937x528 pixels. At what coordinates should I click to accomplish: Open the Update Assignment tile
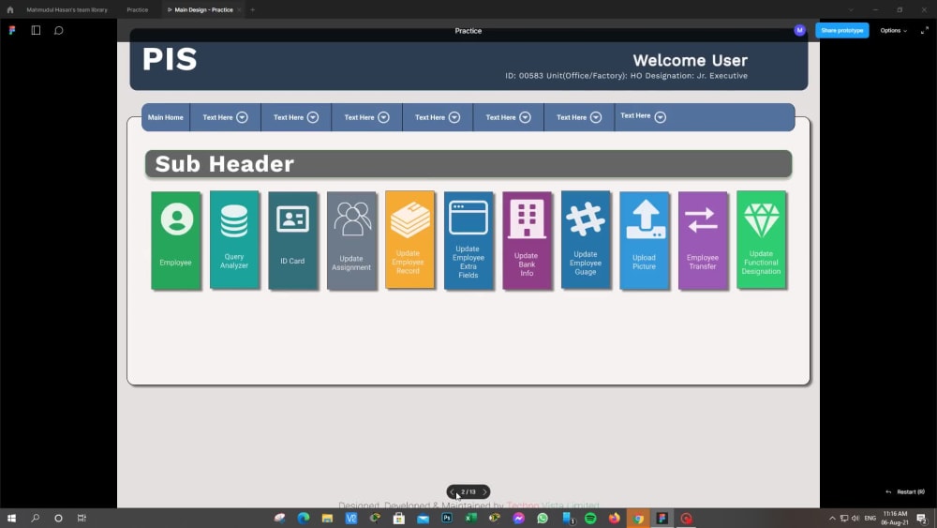[351, 240]
